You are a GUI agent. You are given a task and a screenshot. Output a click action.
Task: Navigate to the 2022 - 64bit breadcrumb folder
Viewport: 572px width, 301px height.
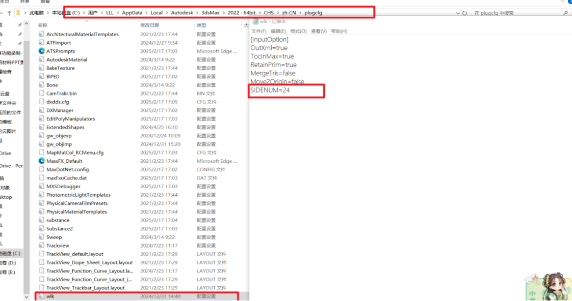tap(242, 13)
